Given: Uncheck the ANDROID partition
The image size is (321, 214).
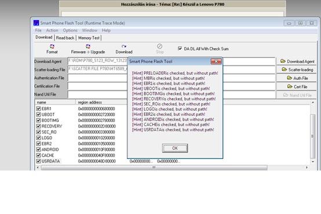Looking at the screenshot, I should tap(38, 150).
